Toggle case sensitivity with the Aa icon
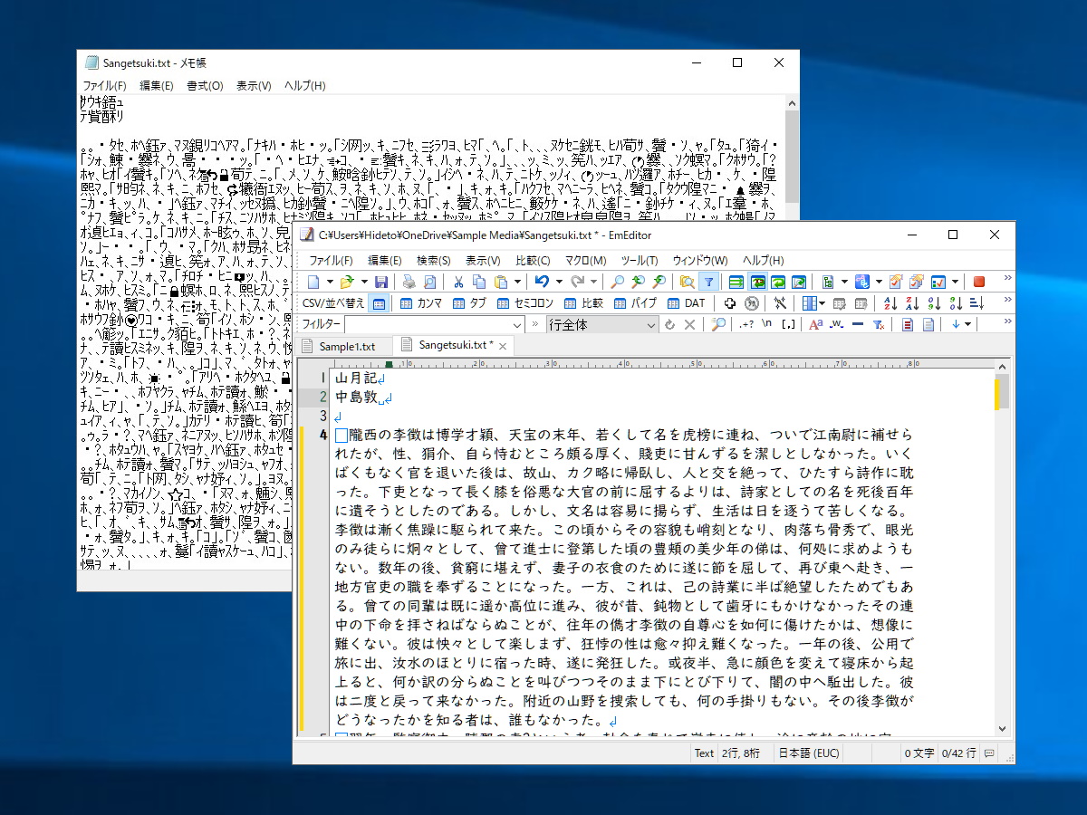The height and width of the screenshot is (815, 1087). pyautogui.click(x=816, y=324)
